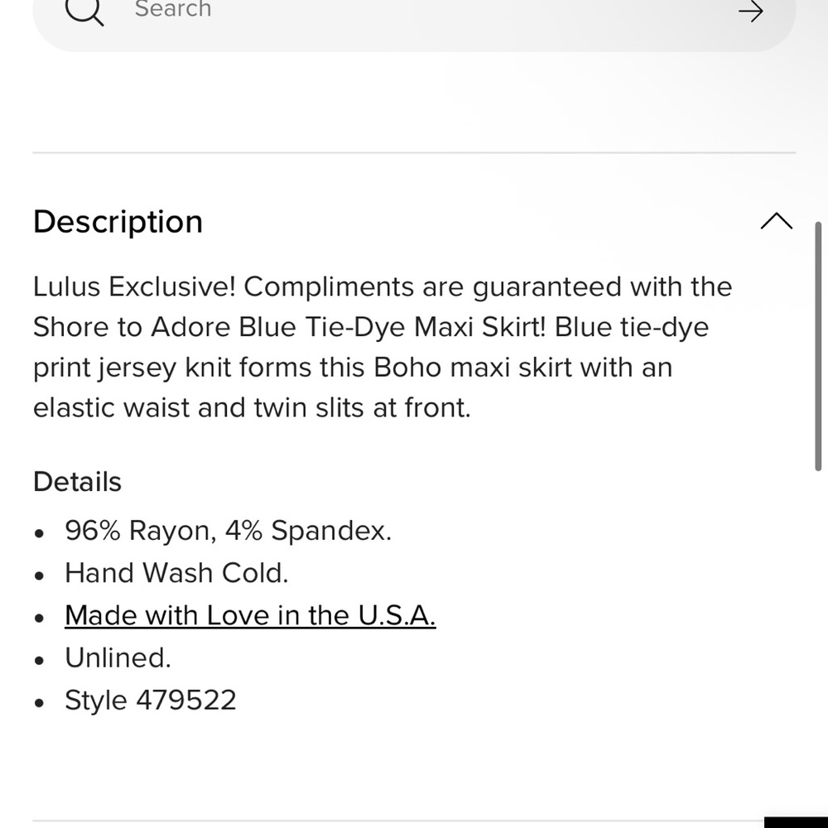This screenshot has height=828, width=828.
Task: Open the Made with Love in the U.S.A. link
Action: [250, 616]
